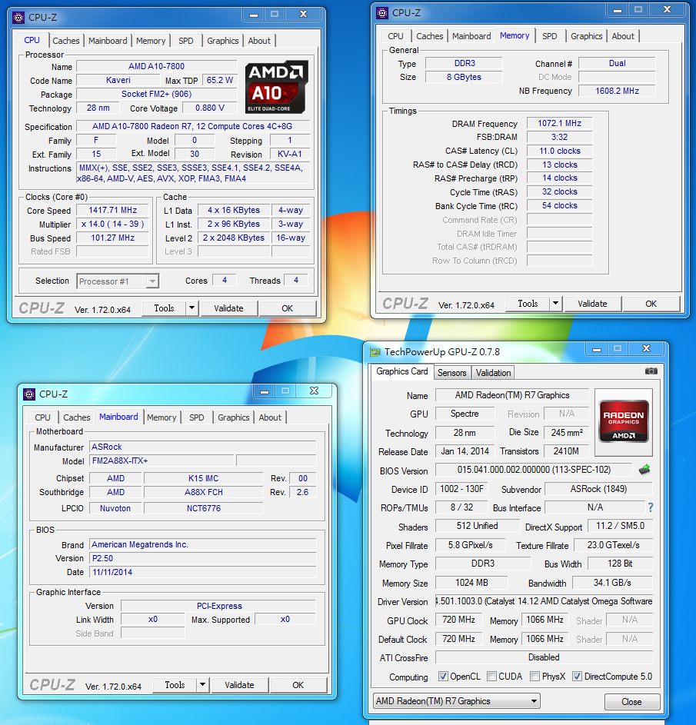
Task: Switch to the Sensors tab in GPU-Z
Action: pos(451,373)
